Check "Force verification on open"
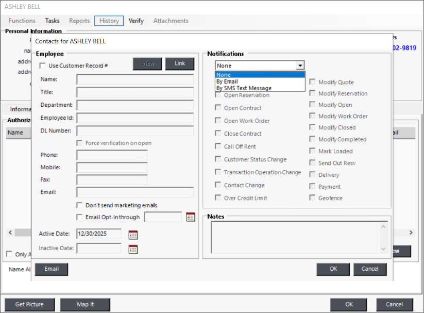424x313 pixels. [79, 143]
